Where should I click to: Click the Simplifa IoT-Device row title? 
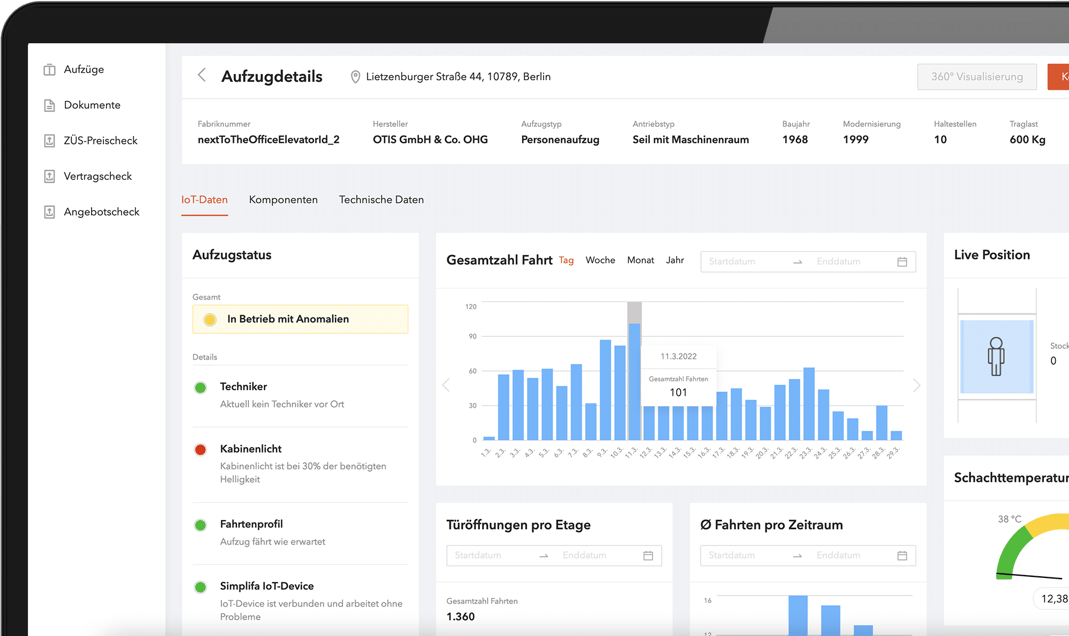pos(267,586)
